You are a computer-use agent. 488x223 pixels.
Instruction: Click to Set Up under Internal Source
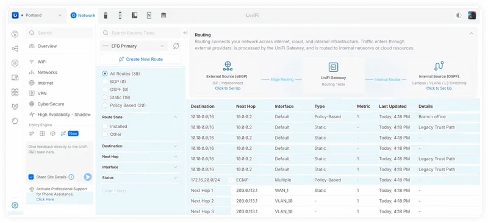point(439,88)
